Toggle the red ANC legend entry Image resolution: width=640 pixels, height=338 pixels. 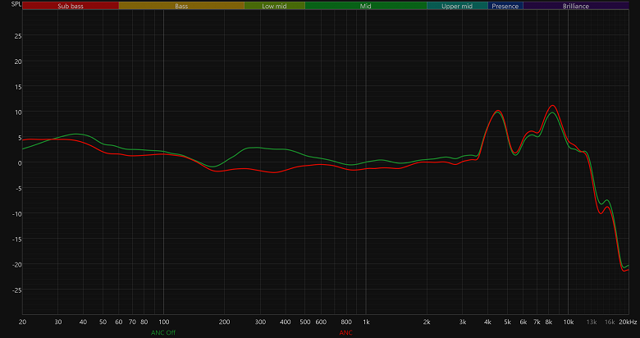(x=345, y=333)
